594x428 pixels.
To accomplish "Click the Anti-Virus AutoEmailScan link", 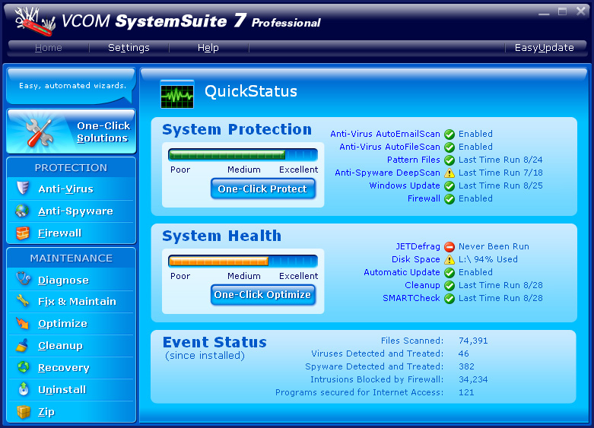I will click(385, 134).
